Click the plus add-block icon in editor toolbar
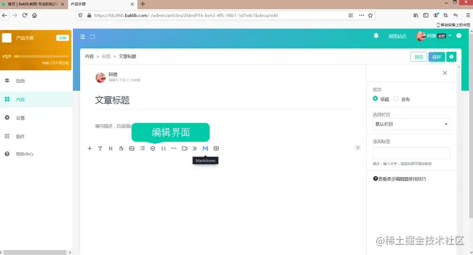The height and width of the screenshot is (255, 473). (x=90, y=149)
